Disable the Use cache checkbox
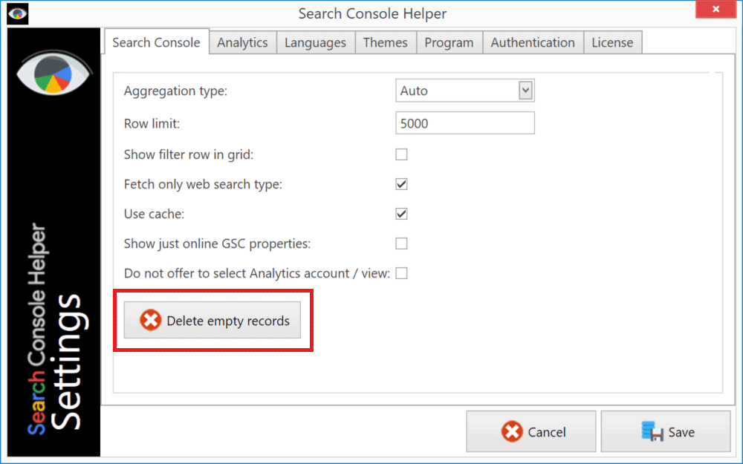This screenshot has height=464, width=743. [401, 214]
